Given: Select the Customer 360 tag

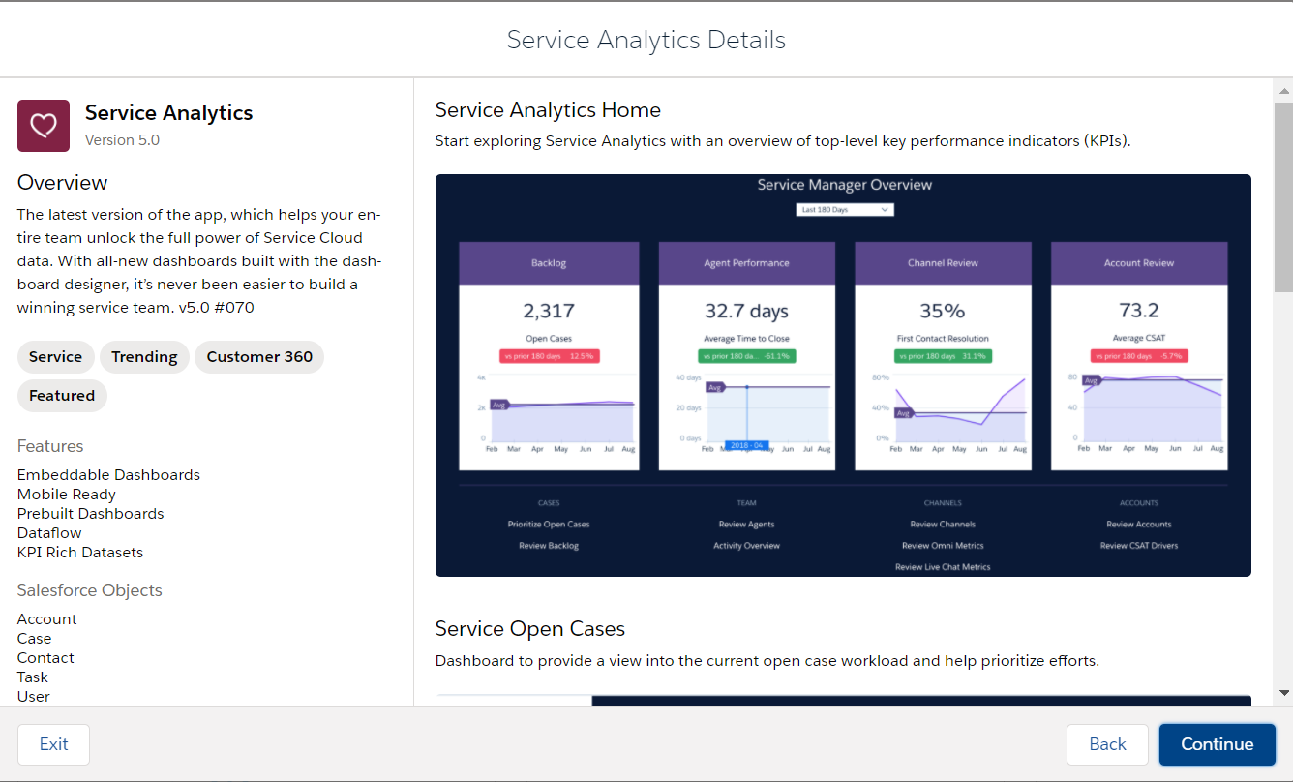Looking at the screenshot, I should click(259, 357).
